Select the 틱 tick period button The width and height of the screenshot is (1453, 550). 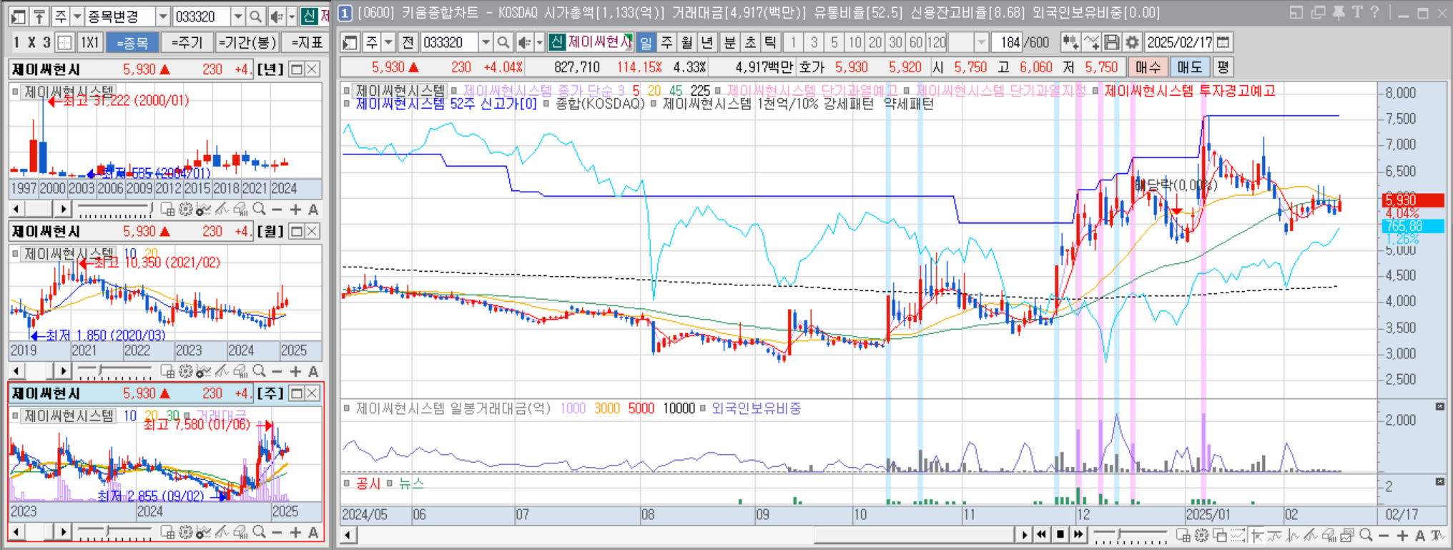point(770,42)
